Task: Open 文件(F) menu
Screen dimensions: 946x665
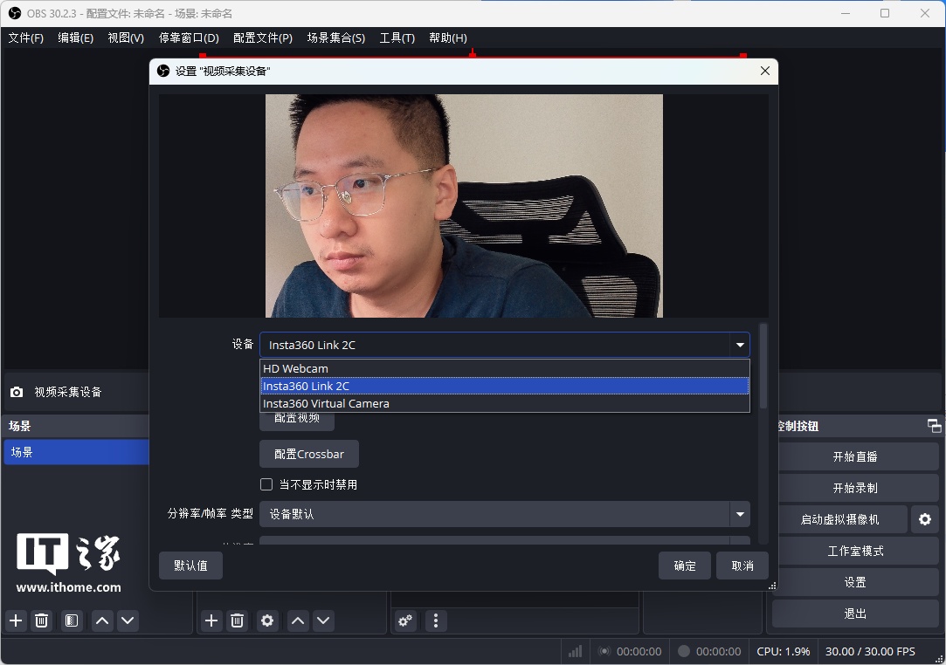Action: (x=26, y=38)
